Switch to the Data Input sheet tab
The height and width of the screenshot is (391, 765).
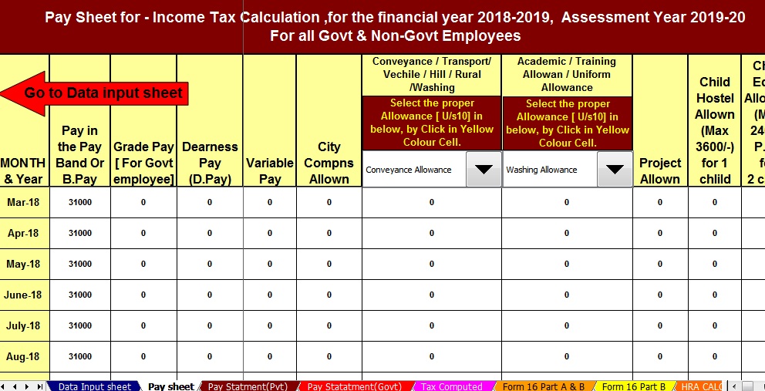pos(95,386)
